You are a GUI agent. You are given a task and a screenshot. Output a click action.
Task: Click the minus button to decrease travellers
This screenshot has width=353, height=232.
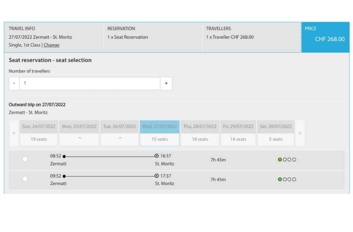(14, 83)
